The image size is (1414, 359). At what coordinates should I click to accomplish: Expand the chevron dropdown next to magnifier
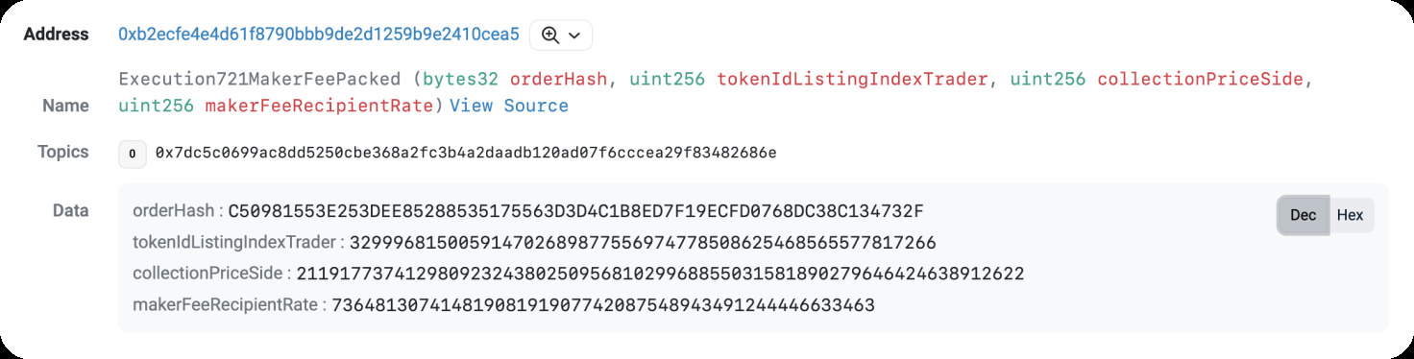(x=574, y=36)
